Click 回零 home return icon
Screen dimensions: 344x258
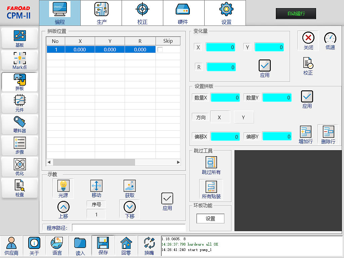126,246
